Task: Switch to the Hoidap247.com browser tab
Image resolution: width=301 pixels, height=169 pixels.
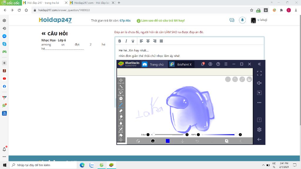Action: [x=92, y=3]
